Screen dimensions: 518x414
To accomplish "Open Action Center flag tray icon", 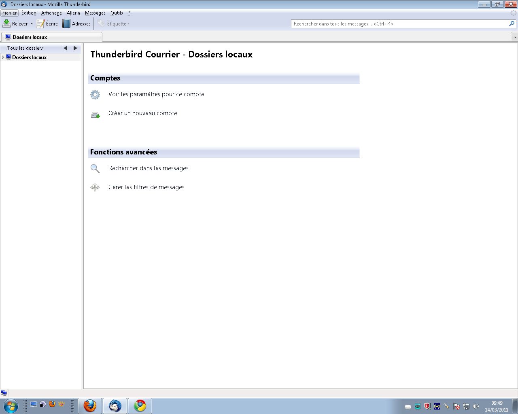I will [x=456, y=407].
